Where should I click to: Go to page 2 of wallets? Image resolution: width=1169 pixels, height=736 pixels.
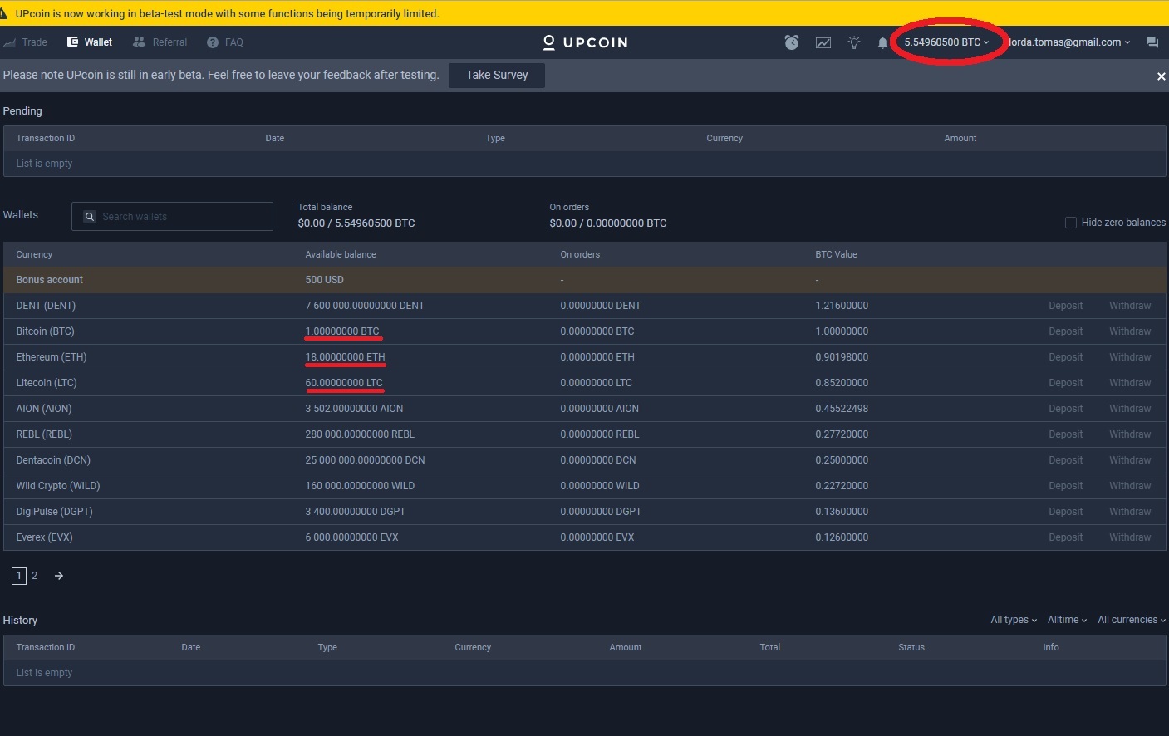35,576
